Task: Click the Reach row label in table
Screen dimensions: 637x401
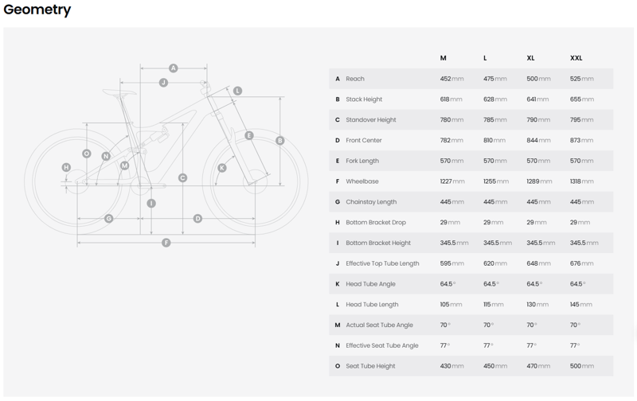Action: 355,79
